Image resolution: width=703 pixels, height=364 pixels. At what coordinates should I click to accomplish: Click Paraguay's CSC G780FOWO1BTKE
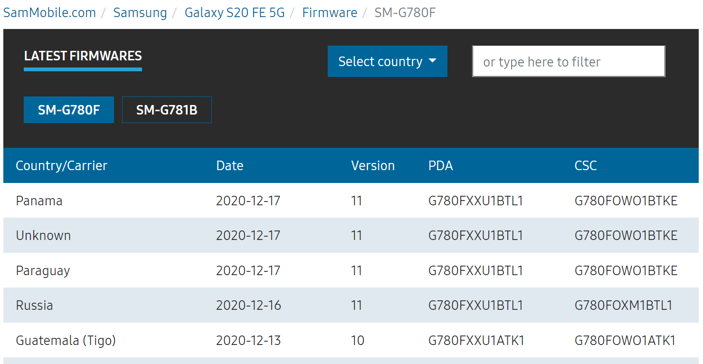pos(626,270)
